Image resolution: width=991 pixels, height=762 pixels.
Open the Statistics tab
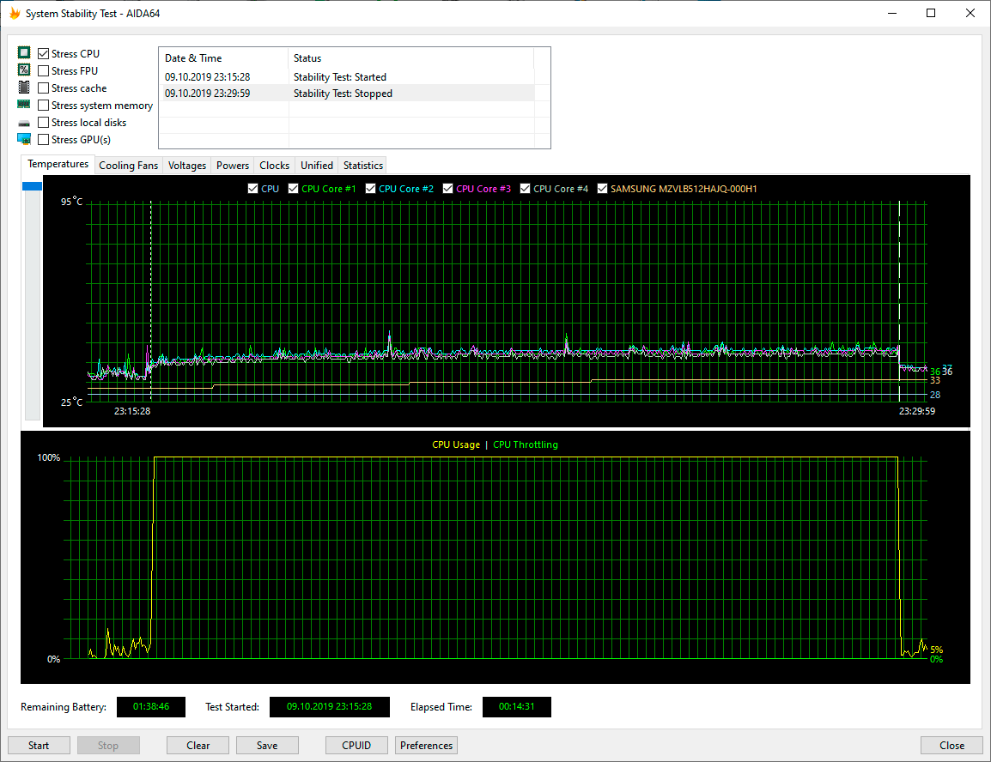pos(362,166)
